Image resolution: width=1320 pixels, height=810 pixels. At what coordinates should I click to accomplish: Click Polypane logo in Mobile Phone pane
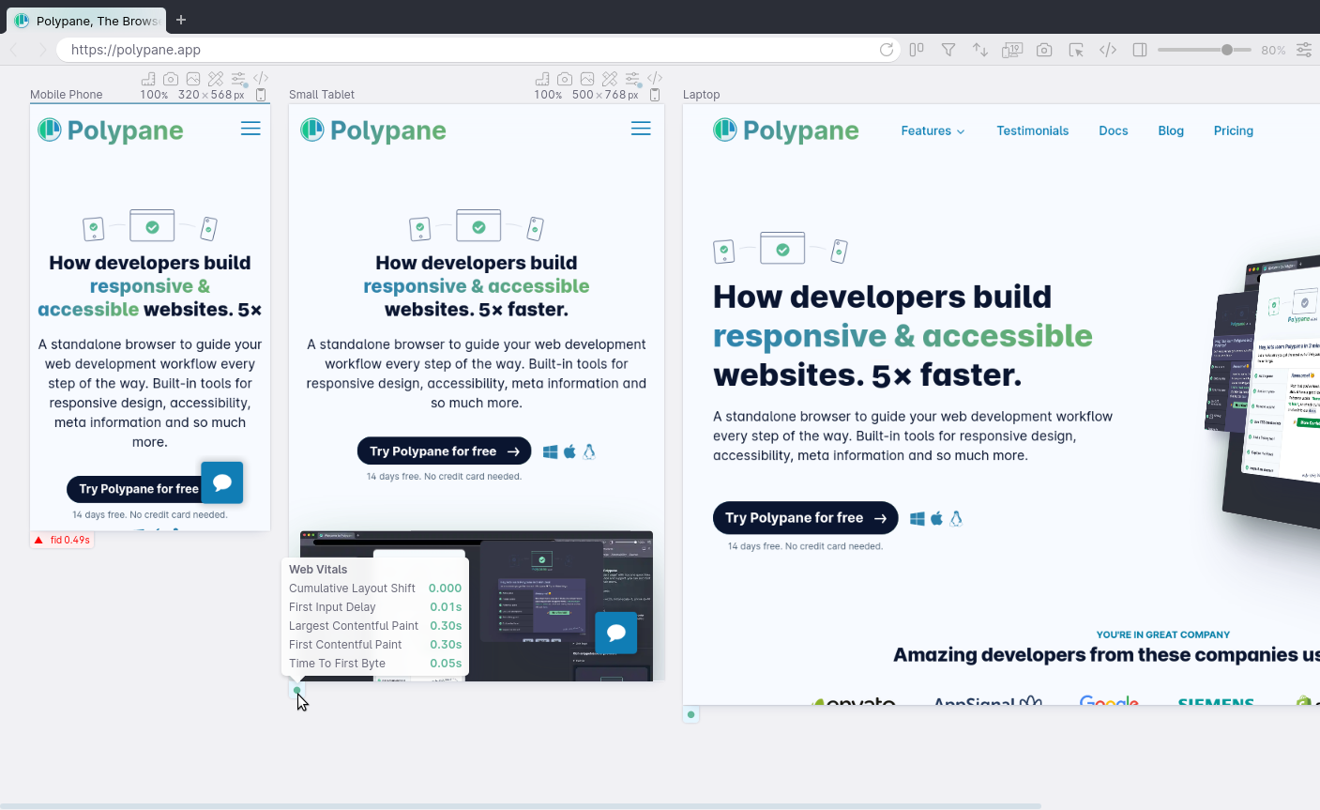pyautogui.click(x=111, y=130)
